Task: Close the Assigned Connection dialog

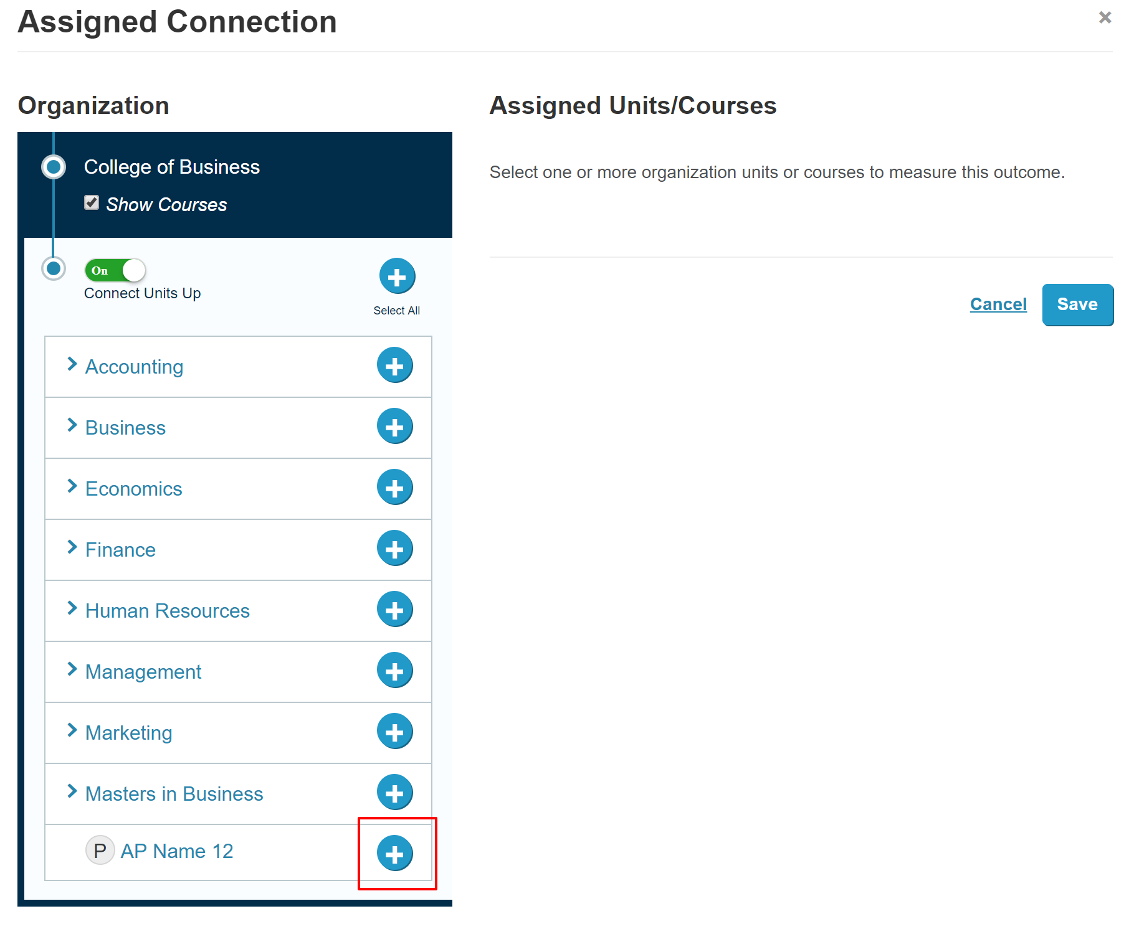Action: tap(1105, 17)
